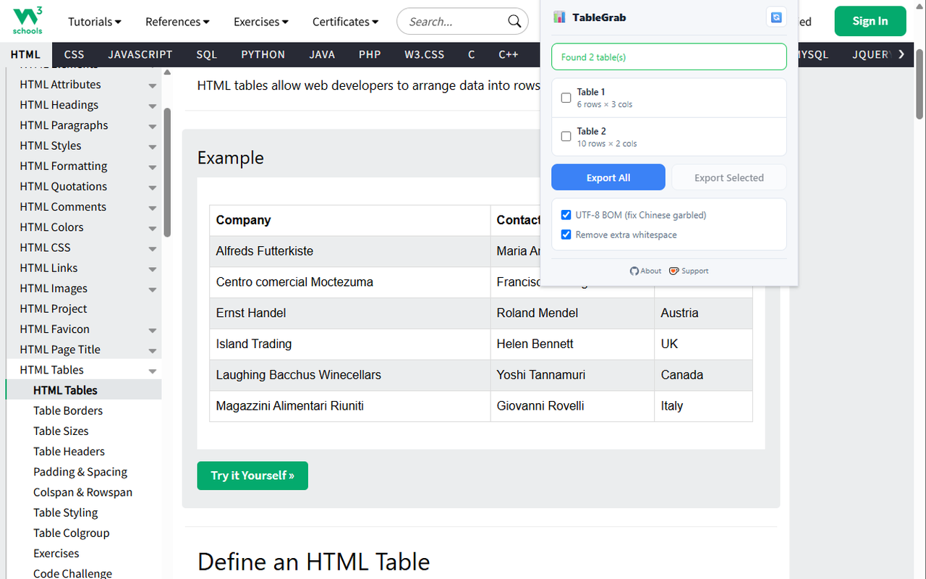Viewport: 926px width, 579px height.
Task: Switch to the C++ topic tab
Action: [x=509, y=54]
